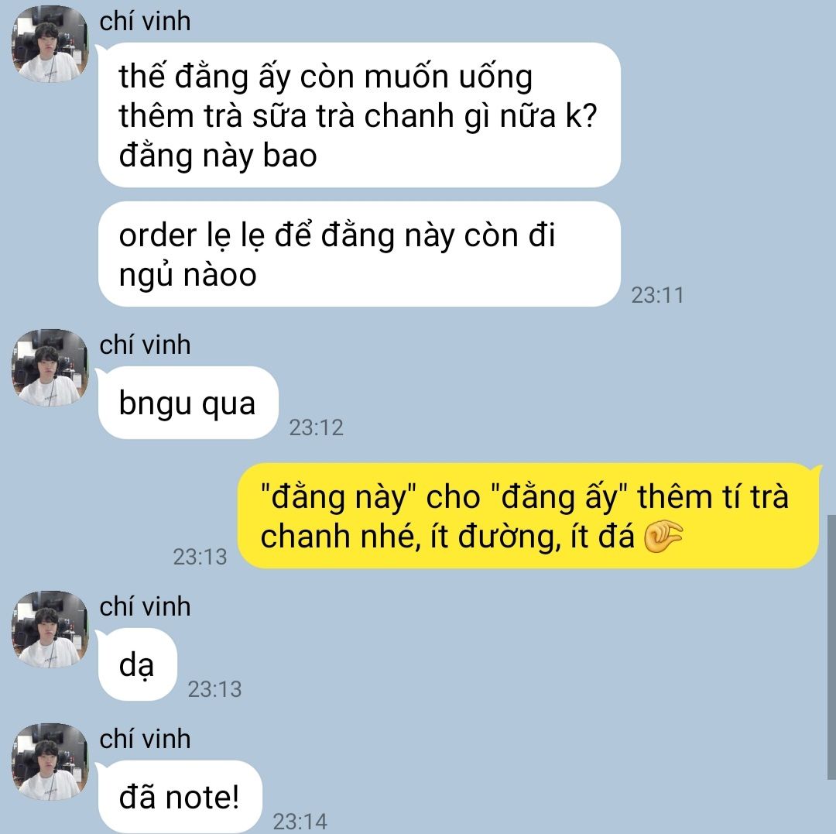Select the 'order lẹ lẹ' message bubble
Screen dimensions: 836x834
[x=359, y=254]
